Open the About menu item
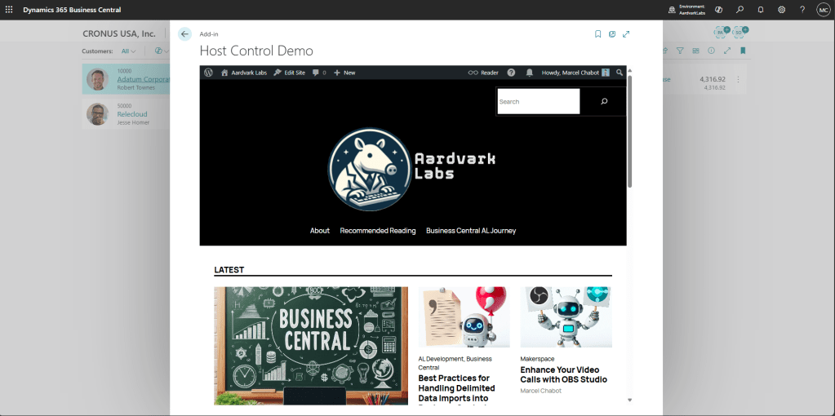Viewport: 835px width, 416px height. coord(320,231)
